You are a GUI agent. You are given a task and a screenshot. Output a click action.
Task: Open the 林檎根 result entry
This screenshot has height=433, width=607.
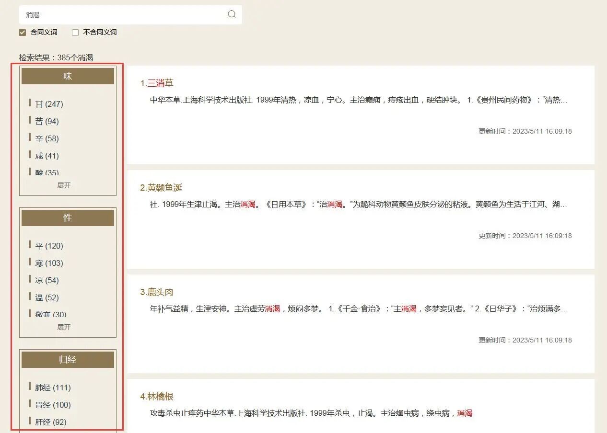160,397
